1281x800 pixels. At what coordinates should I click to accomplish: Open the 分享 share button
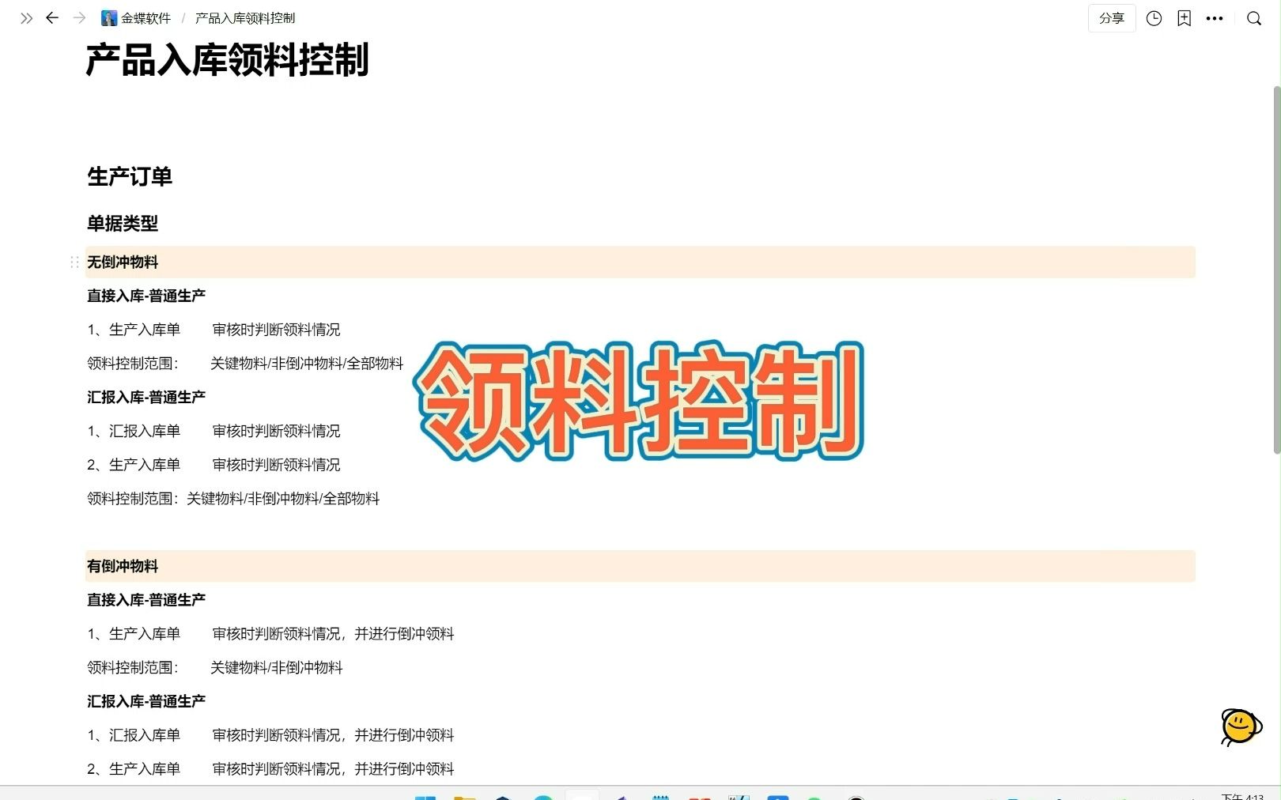click(x=1112, y=18)
